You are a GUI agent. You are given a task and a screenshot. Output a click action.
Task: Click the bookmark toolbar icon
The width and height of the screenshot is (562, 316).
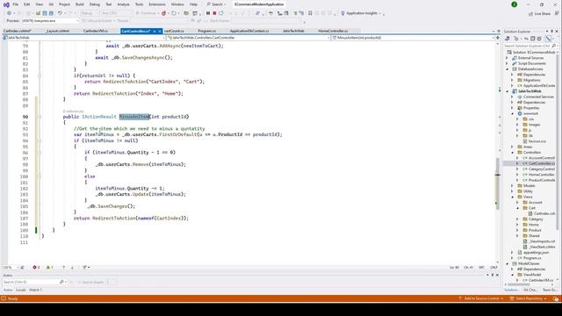[x=310, y=13]
